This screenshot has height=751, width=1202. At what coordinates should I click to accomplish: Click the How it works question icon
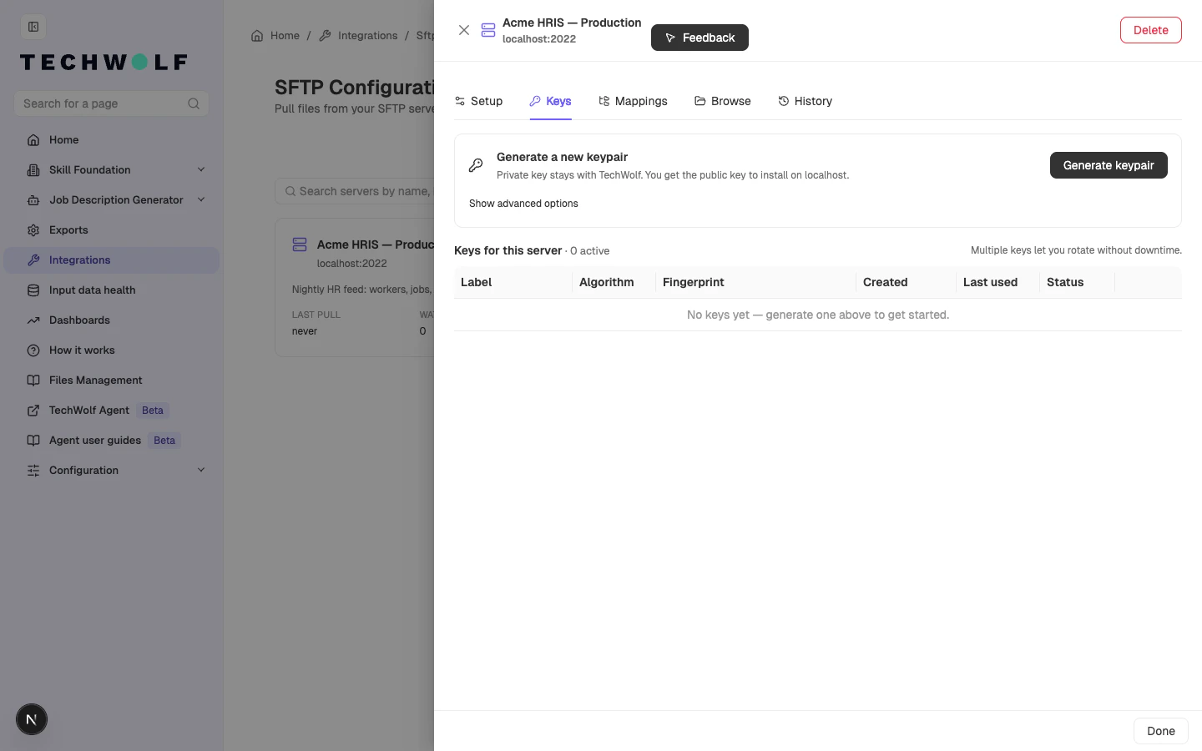coord(33,350)
